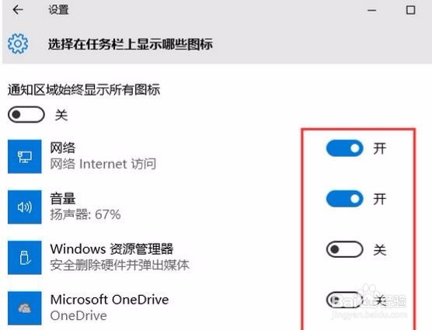Screen dimensions: 432x330
Task: Click the page heading 选择在任务栏上显示哪些图标
Action: (131, 44)
